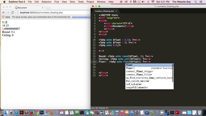Click the volume icon in menu bar

click(x=143, y=2)
